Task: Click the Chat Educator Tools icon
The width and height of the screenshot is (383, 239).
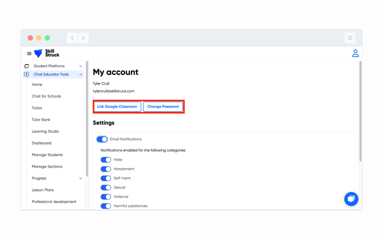Action: (x=27, y=74)
